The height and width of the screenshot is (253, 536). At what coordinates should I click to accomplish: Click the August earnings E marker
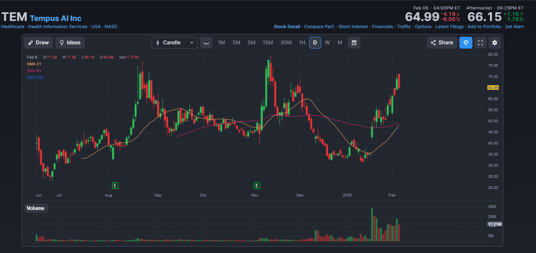115,185
